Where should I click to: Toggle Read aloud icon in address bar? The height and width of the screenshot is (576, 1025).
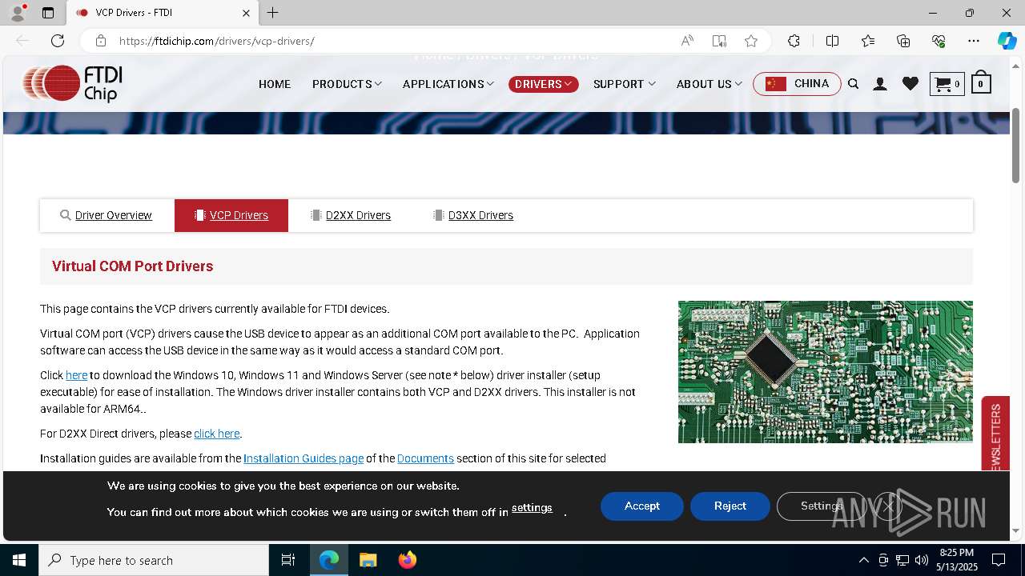pos(687,41)
